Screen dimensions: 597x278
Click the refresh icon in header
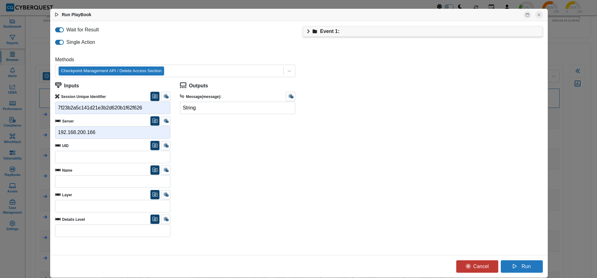tap(476, 7)
